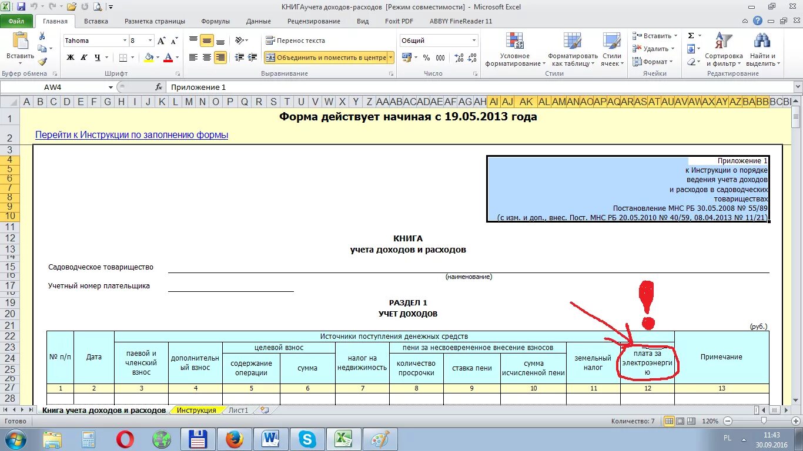
Task: Click the increase indent icon
Action: (x=253, y=58)
